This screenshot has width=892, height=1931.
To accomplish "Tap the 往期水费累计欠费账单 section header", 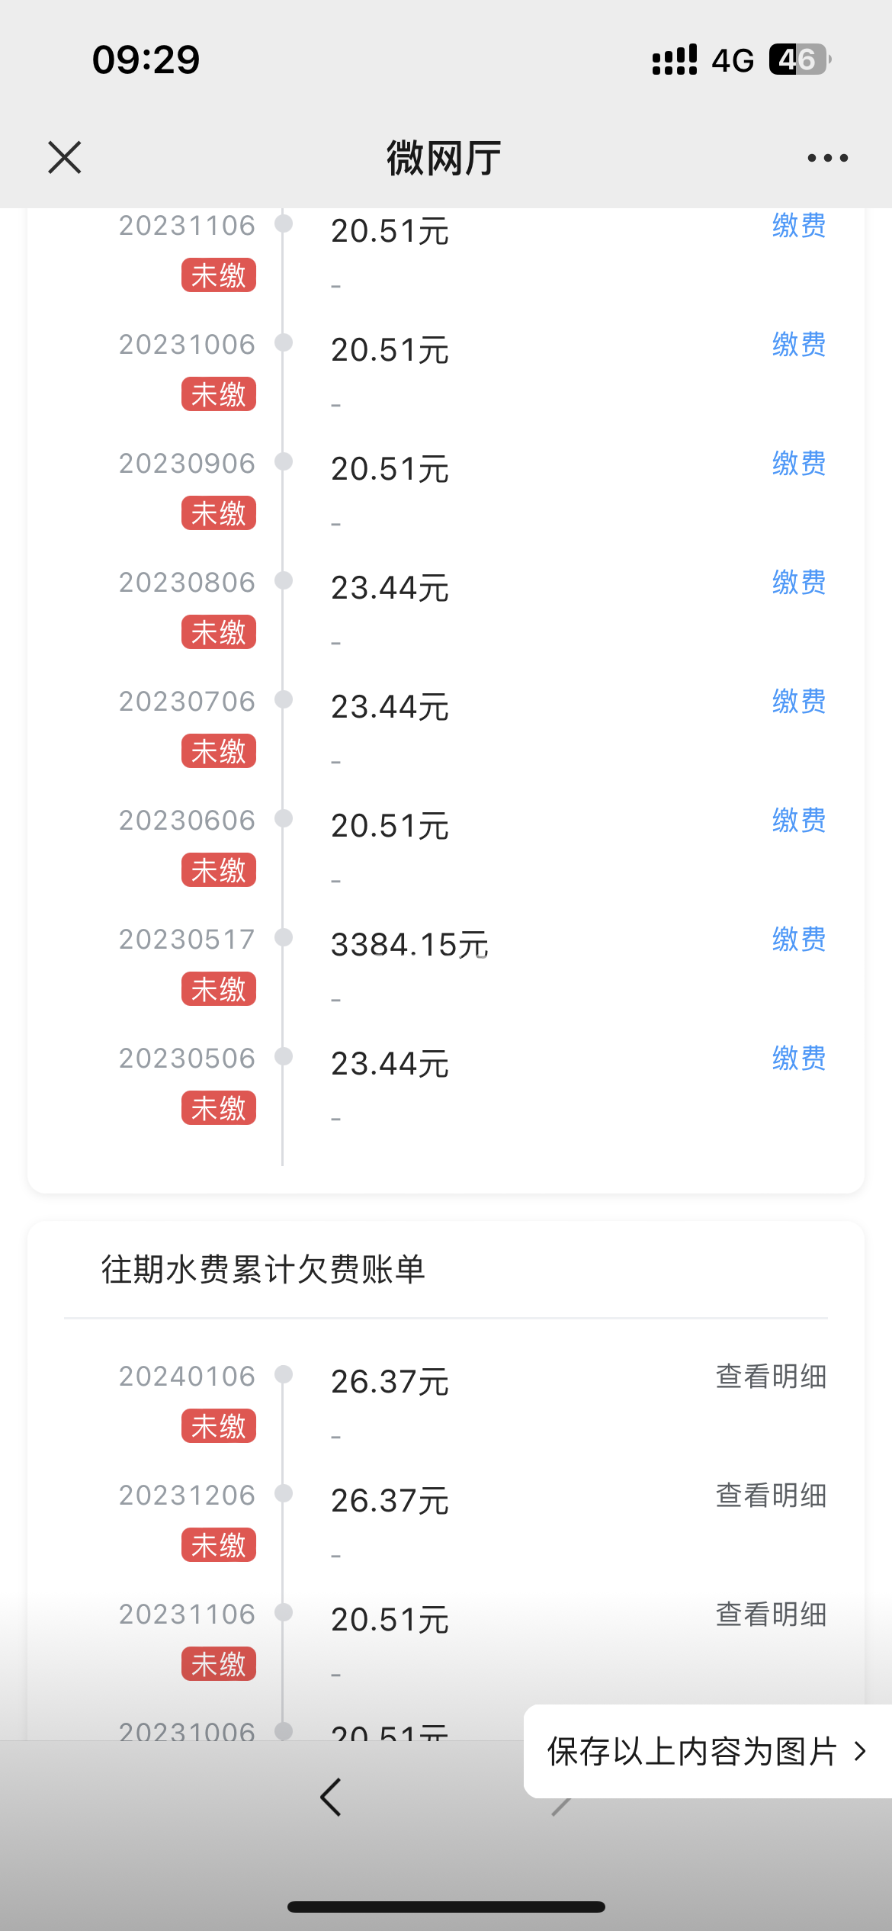I will [263, 1270].
